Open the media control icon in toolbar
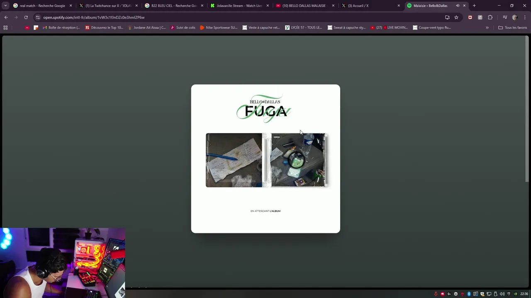The width and height of the screenshot is (531, 298). [505, 17]
